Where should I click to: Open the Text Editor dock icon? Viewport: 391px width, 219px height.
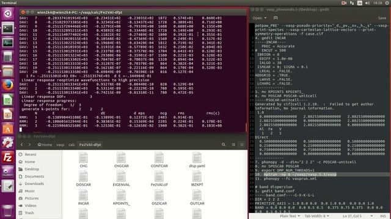[8, 186]
